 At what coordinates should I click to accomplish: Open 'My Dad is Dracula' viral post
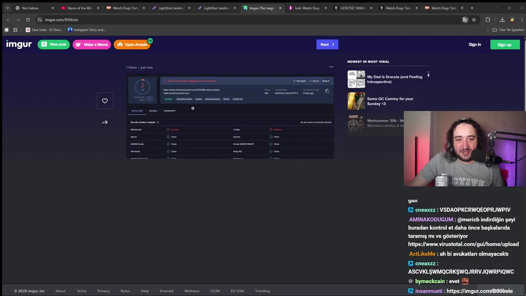tap(394, 79)
